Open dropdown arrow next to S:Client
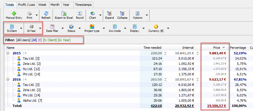 [x=21, y=28]
